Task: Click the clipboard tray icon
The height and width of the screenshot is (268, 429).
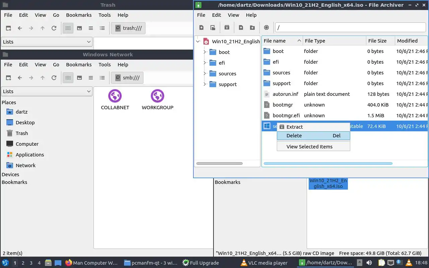Action: point(382,263)
